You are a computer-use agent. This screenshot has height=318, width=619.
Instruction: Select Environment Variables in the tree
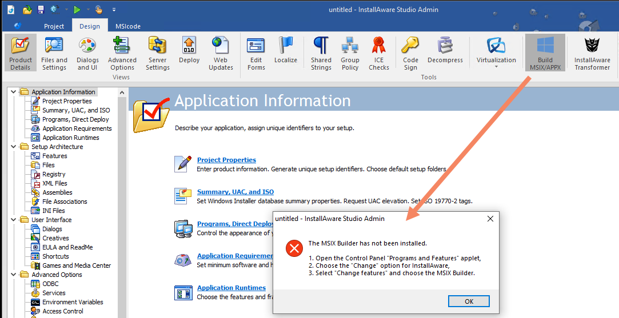[73, 302]
